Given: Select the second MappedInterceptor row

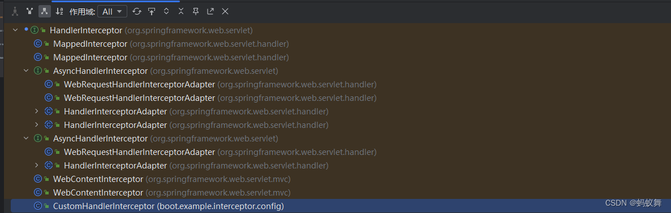Looking at the screenshot, I should click(341, 57).
